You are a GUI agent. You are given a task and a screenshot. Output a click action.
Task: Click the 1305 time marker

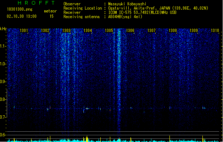click(109, 30)
